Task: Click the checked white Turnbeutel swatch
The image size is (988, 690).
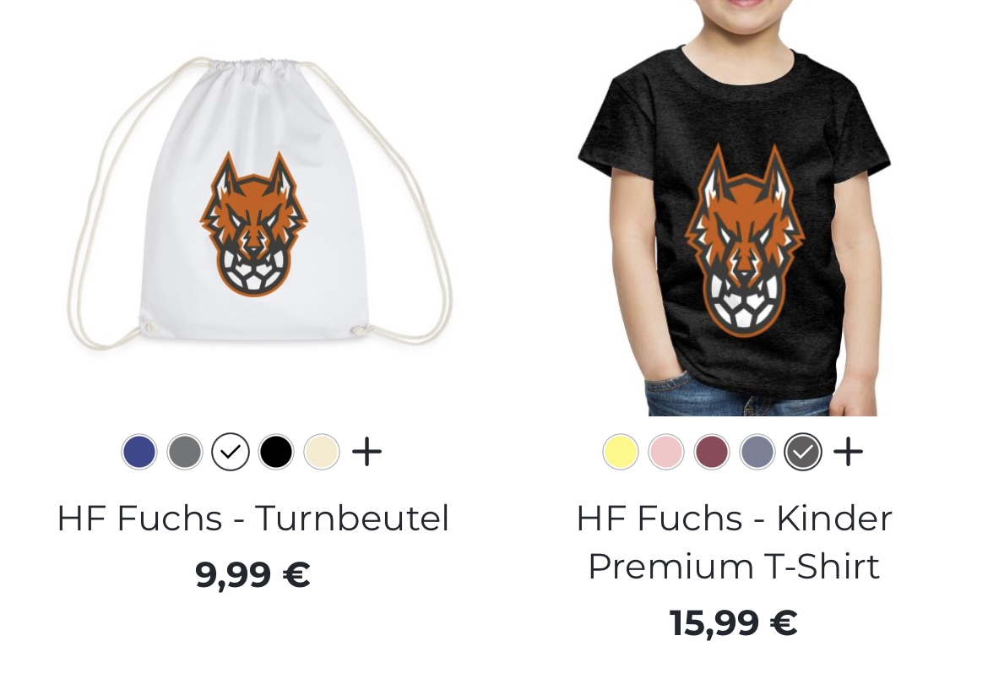Action: 231,452
